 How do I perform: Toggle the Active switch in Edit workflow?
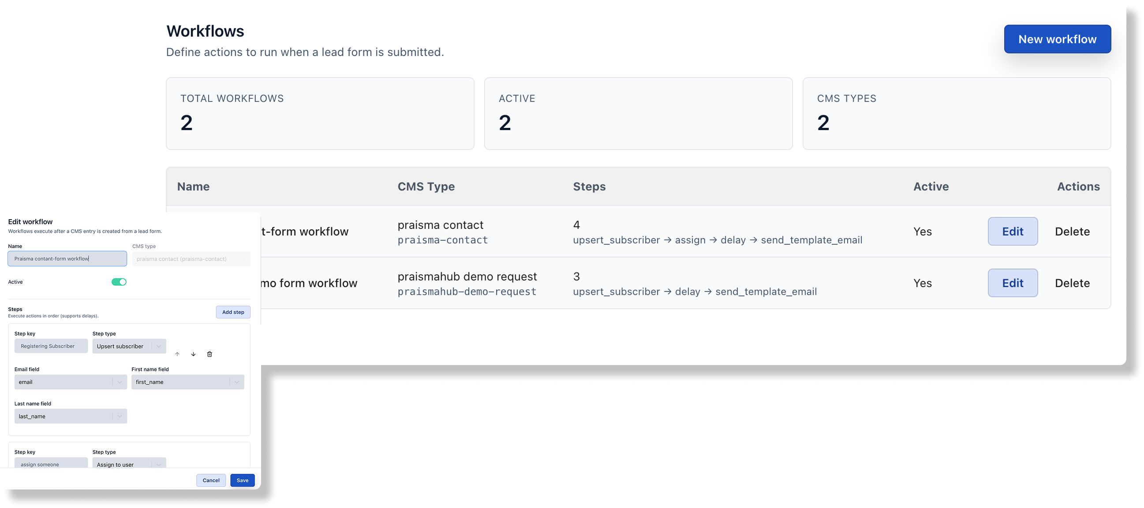[x=119, y=281]
